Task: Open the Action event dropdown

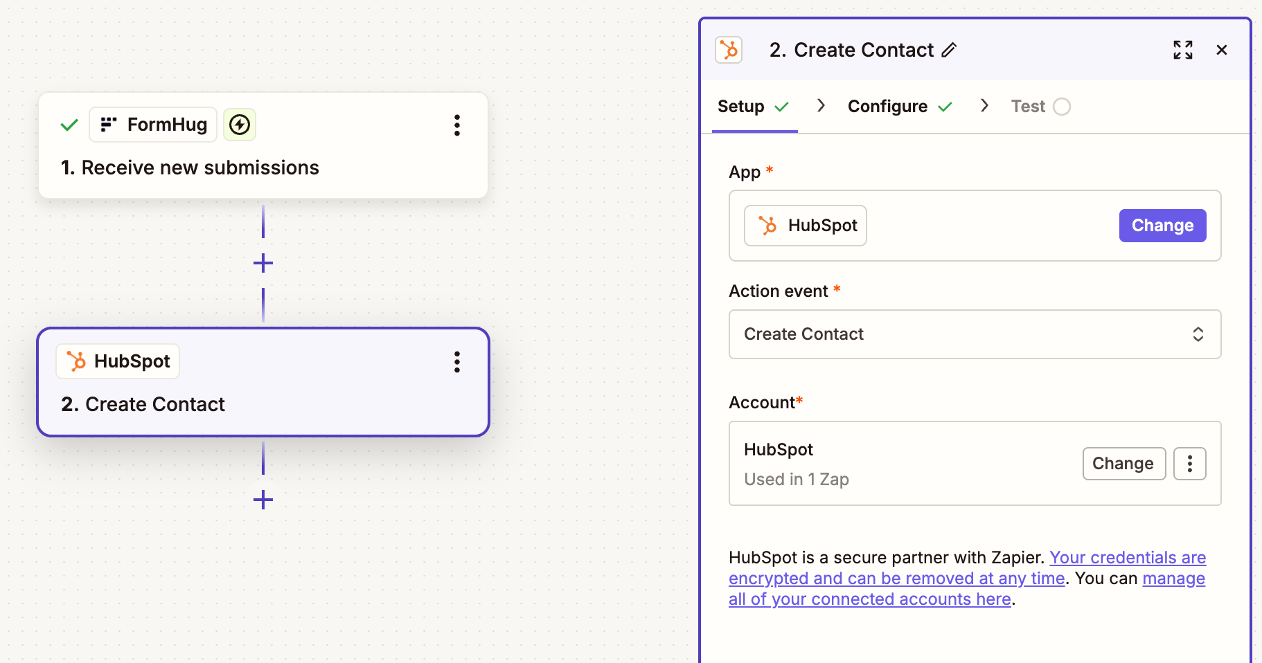Action: pos(975,334)
